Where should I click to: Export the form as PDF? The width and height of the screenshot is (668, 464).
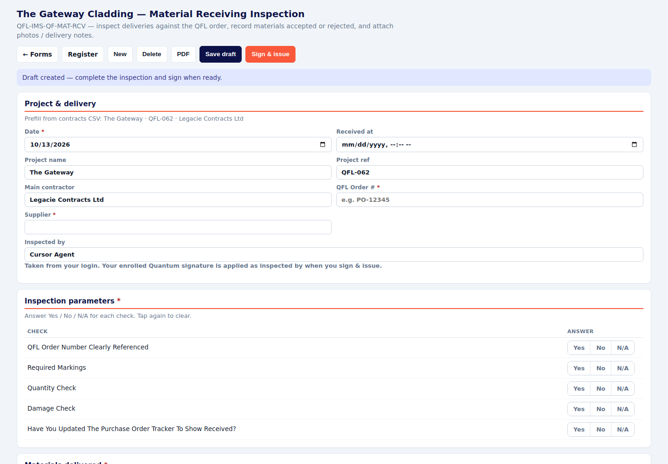coord(183,54)
